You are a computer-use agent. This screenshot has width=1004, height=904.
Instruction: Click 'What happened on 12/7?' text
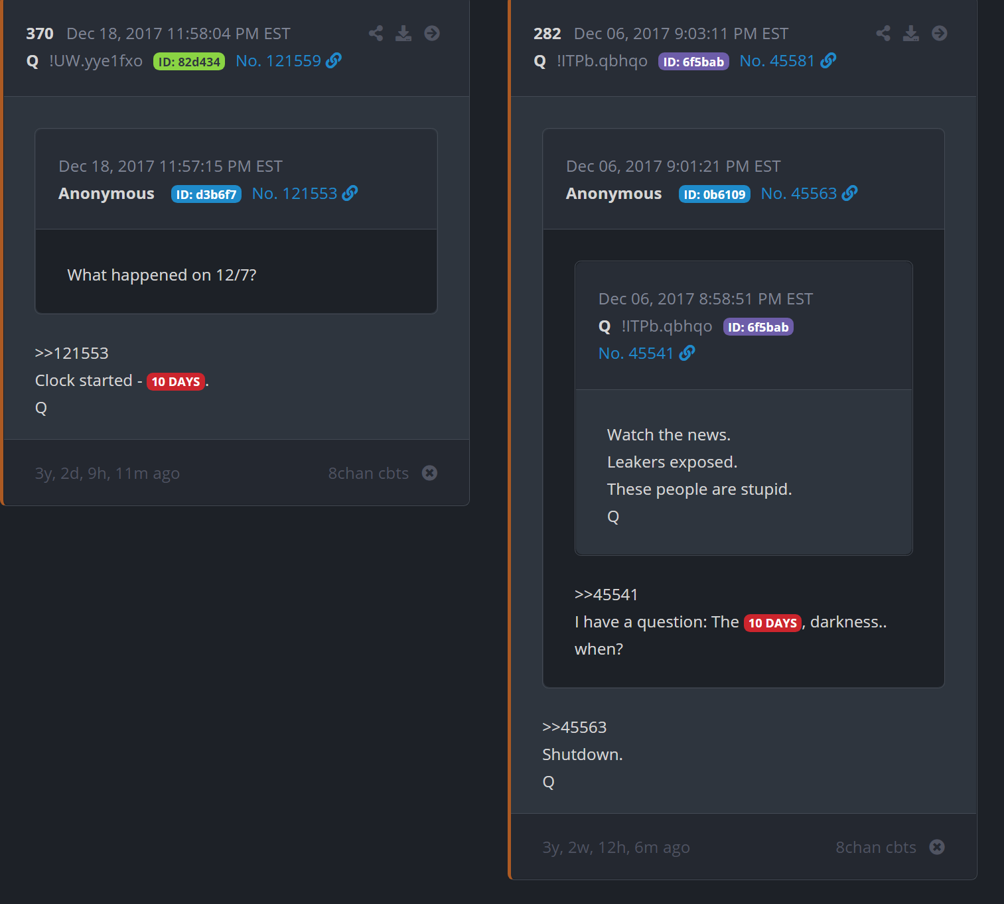[x=162, y=275]
